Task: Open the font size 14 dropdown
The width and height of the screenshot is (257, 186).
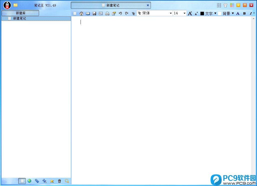Action: tap(180, 13)
